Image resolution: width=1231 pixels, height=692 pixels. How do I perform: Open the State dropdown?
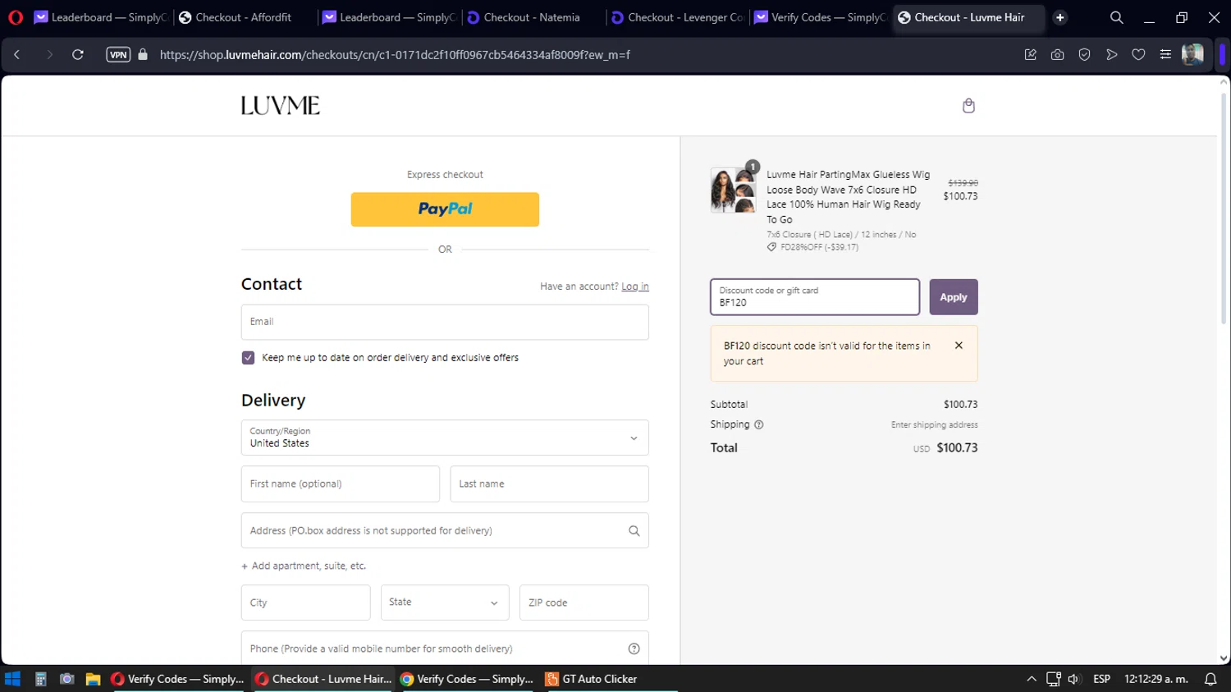[x=445, y=603]
